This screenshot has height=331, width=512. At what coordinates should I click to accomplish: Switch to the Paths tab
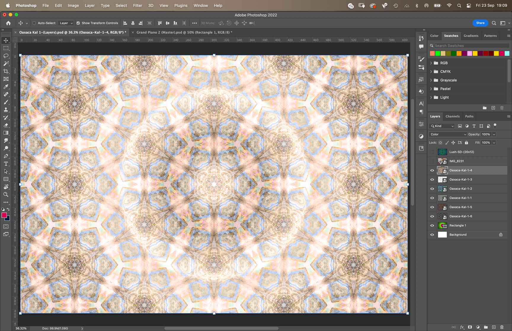click(x=469, y=116)
